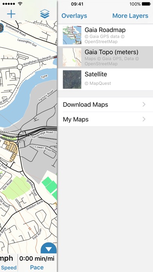This screenshot has height=272, width=153.
Task: Tap the Gaia Topo thumbnail preview
Action: pyautogui.click(x=72, y=57)
